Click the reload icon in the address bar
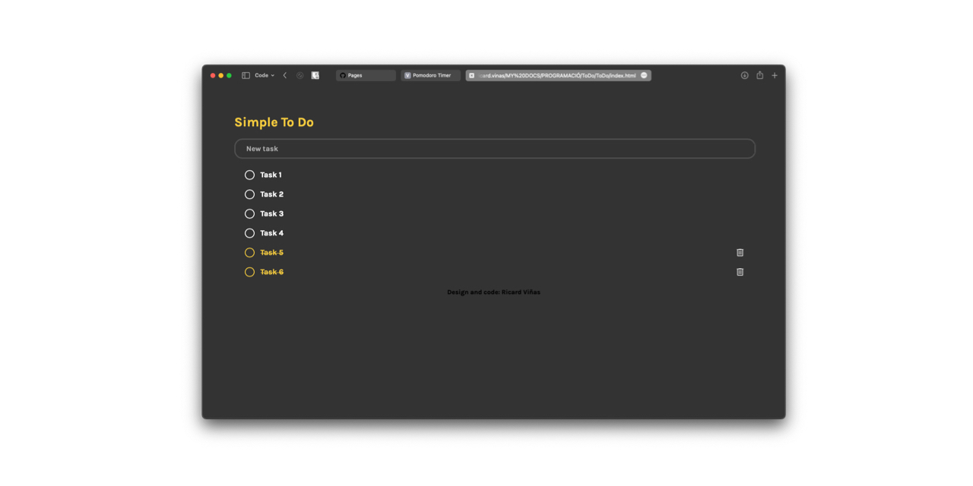This screenshot has width=973, height=486. [642, 75]
